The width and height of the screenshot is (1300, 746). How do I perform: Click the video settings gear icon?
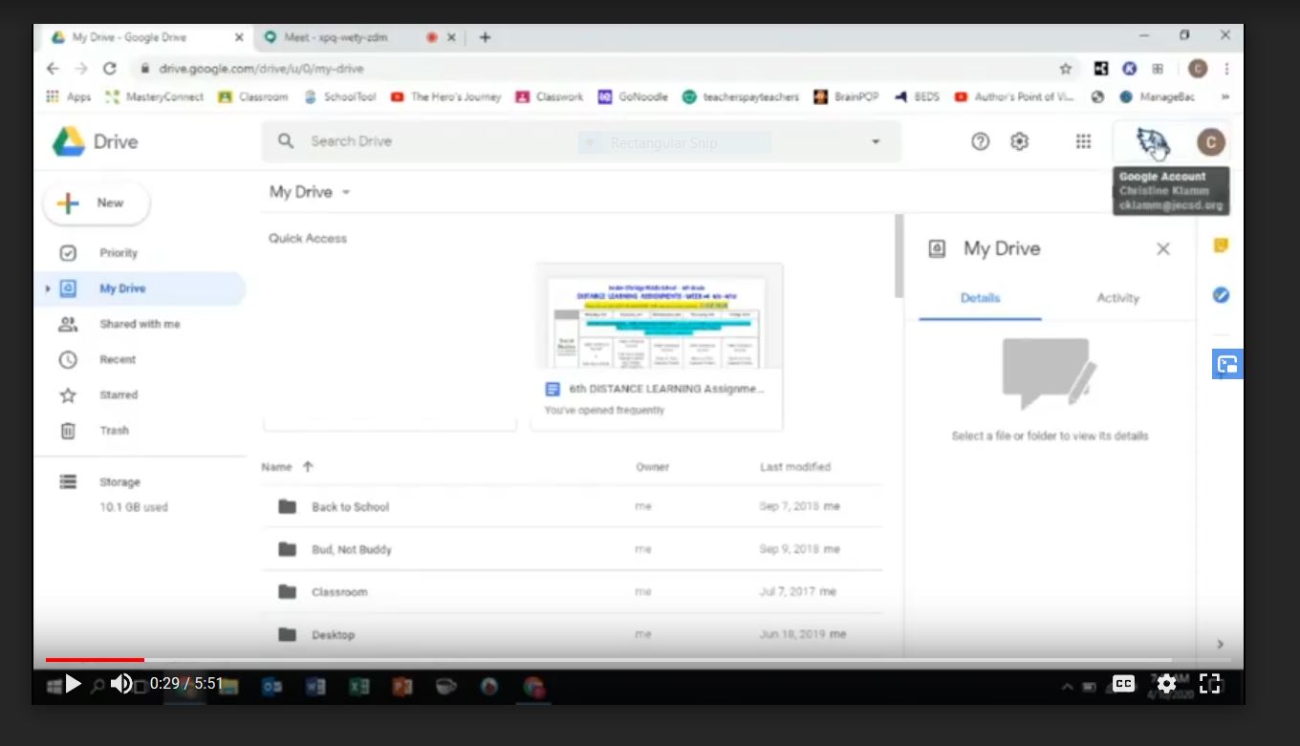coord(1166,683)
